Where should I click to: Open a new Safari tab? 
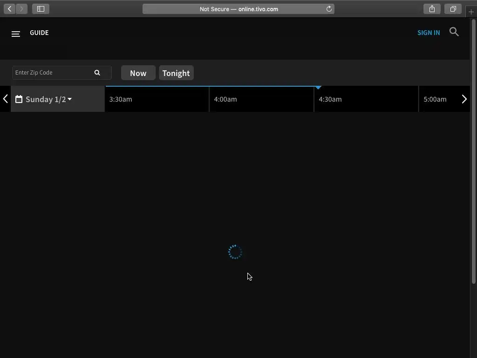coord(471,12)
